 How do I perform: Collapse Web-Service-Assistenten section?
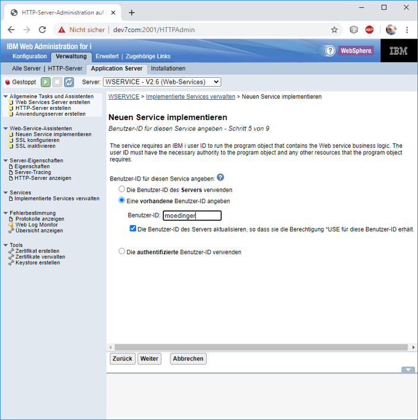click(5, 128)
